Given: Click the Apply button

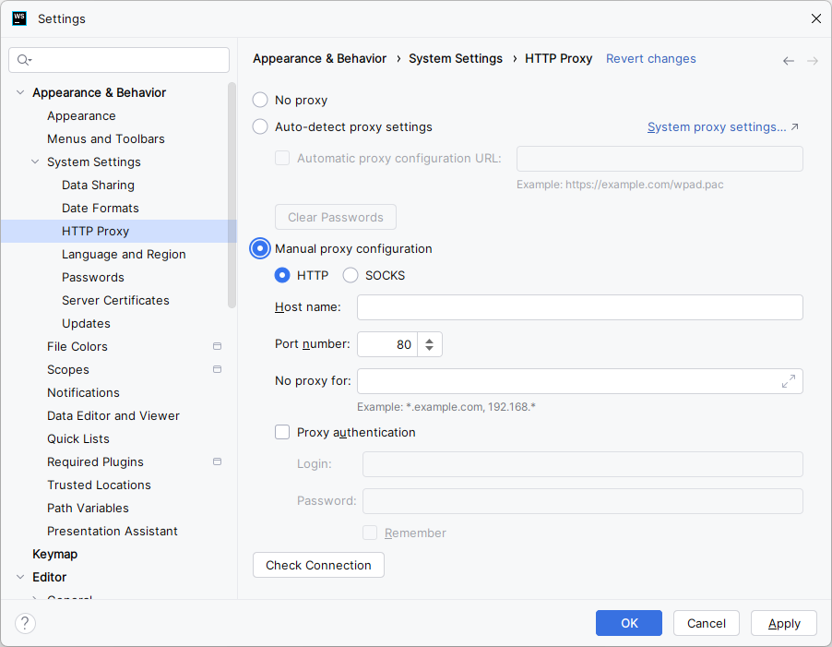Looking at the screenshot, I should 784,623.
